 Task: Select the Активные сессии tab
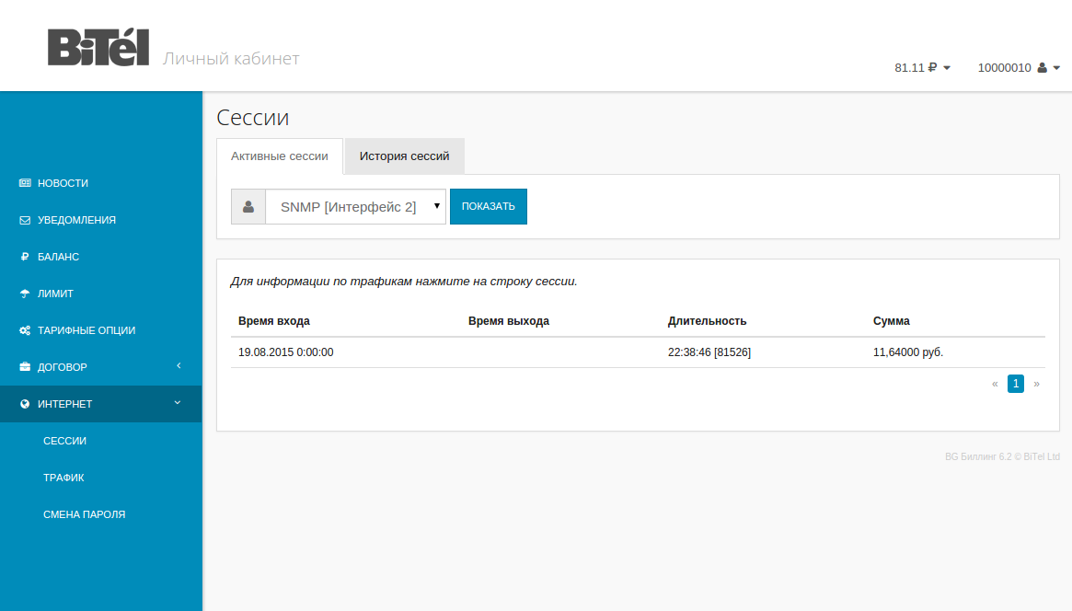pos(279,156)
